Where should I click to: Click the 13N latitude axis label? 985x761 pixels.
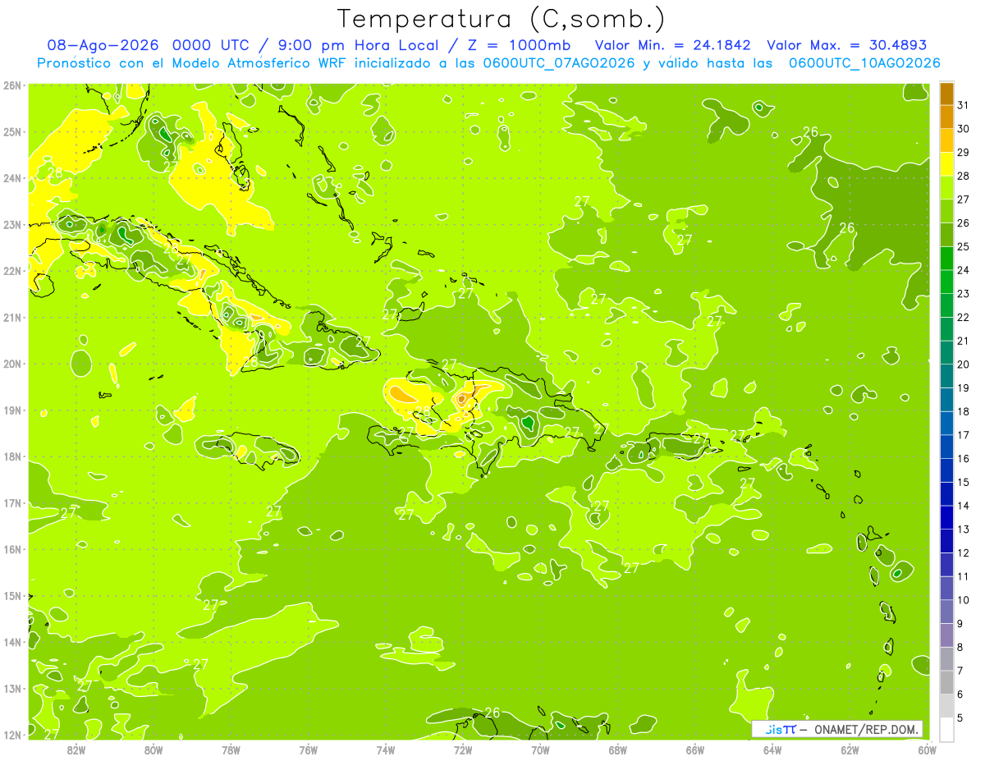click(12, 689)
